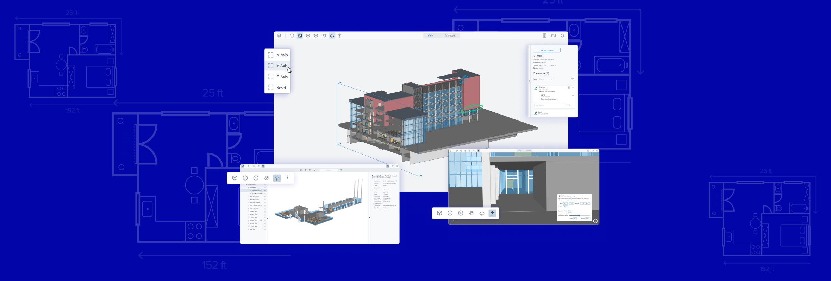Collapse ExampleGroup01 in Properties panel
Screen dimensions: 831x281
pyautogui.click(x=373, y=204)
